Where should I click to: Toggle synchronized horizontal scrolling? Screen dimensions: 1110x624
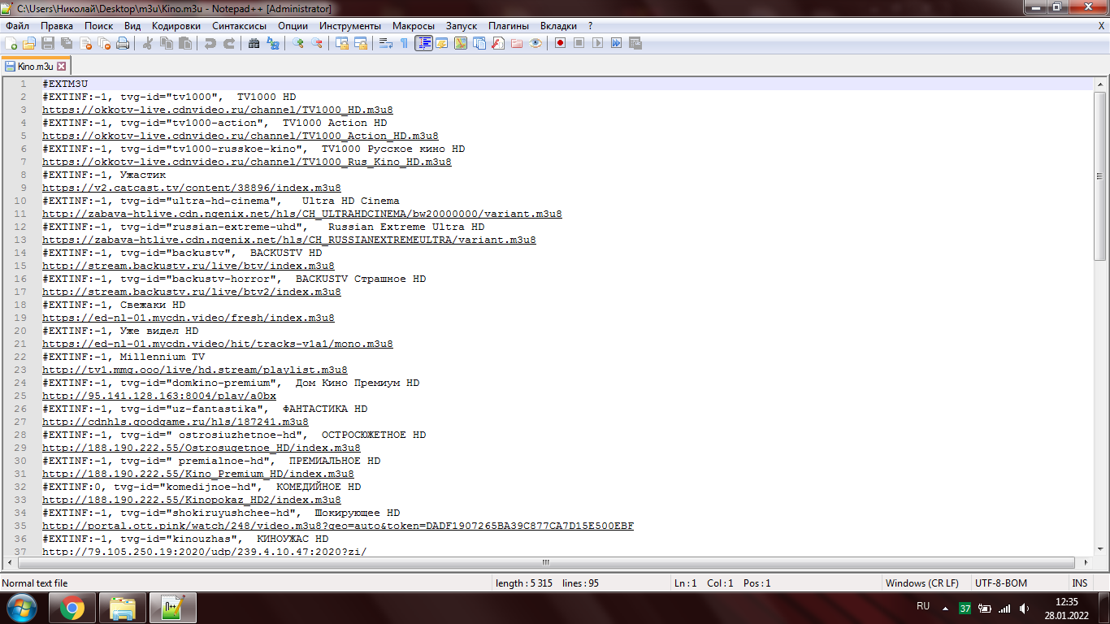(361, 43)
